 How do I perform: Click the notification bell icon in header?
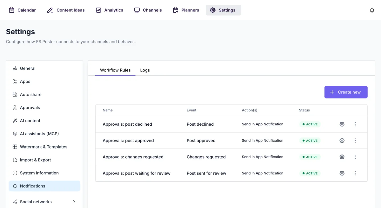pyautogui.click(x=372, y=10)
